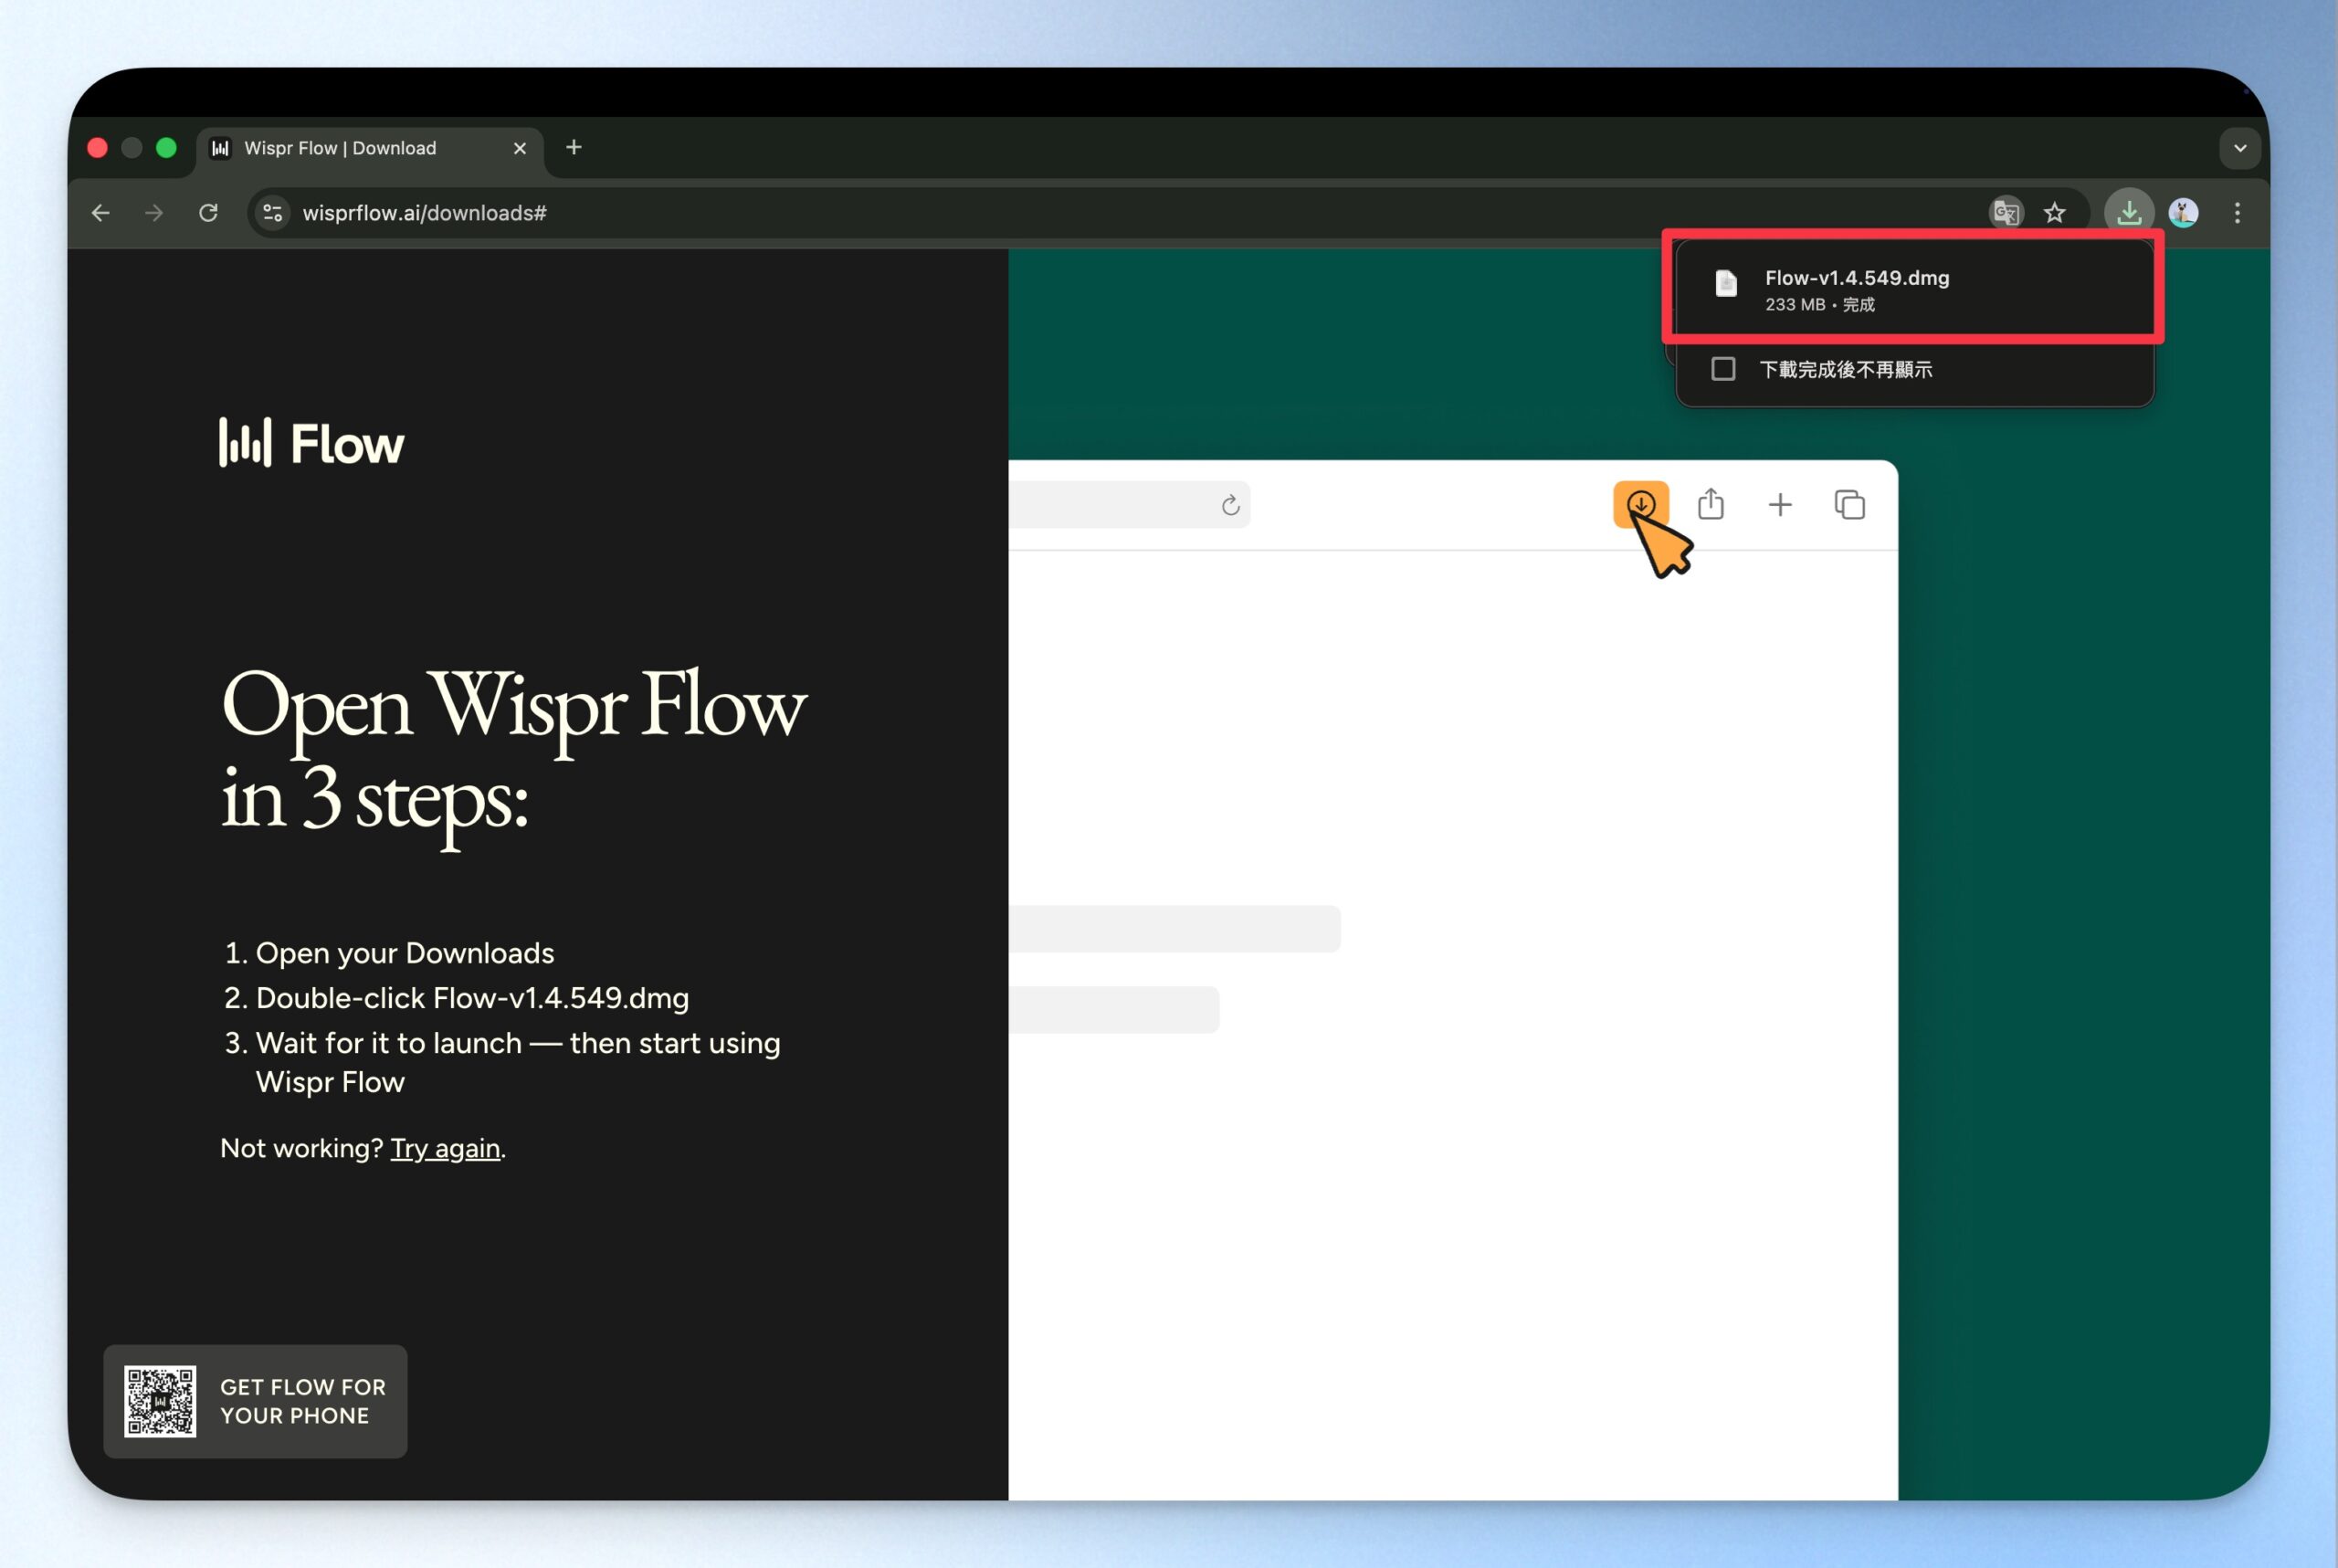Open Chrome downloads toolbar icon
The height and width of the screenshot is (1568, 2338).
[x=2128, y=213]
